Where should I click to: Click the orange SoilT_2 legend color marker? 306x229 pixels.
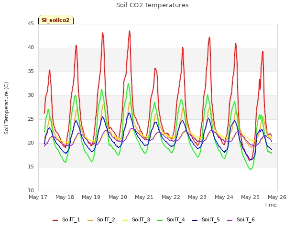click(x=90, y=220)
